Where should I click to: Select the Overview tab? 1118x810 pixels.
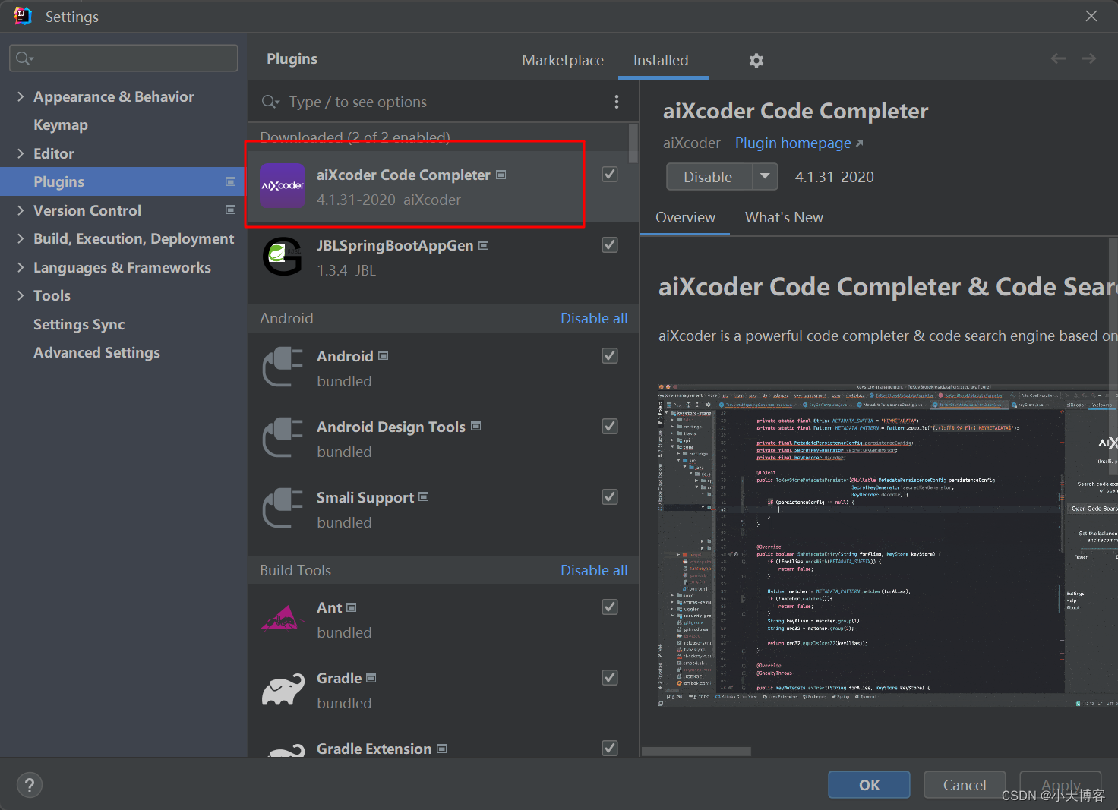tap(685, 217)
